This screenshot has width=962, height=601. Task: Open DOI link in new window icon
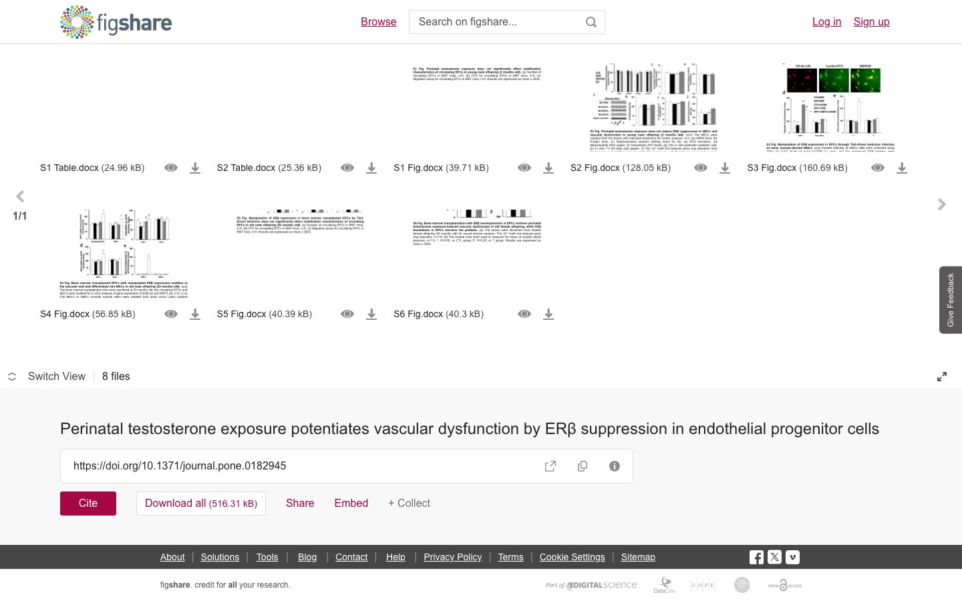click(x=550, y=466)
